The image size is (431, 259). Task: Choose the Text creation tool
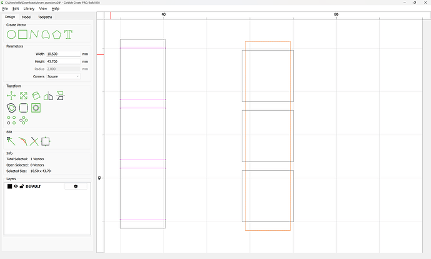tap(68, 34)
